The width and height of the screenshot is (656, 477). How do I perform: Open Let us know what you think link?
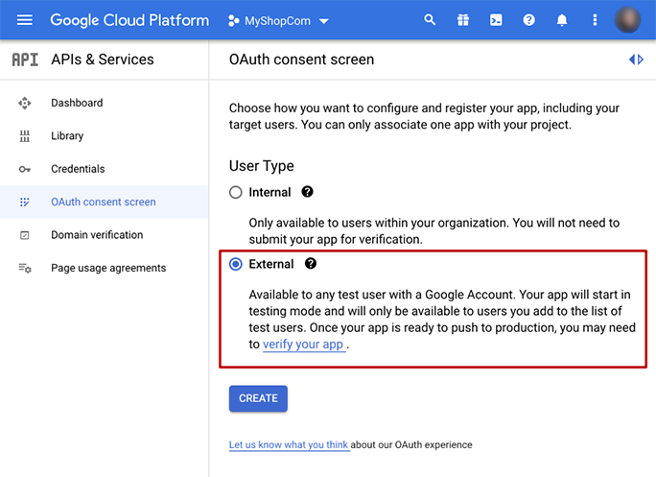pos(289,444)
